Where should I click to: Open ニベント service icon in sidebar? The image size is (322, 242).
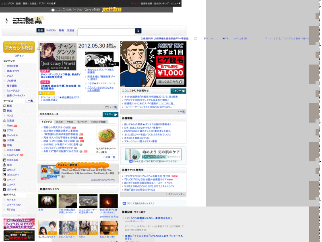4,179
